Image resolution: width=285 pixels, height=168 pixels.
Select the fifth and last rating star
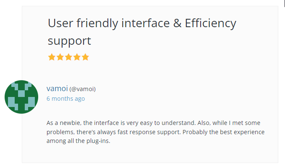point(86,57)
